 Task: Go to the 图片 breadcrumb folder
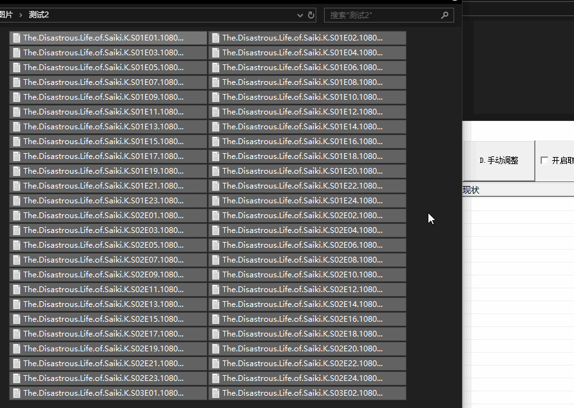pos(6,15)
